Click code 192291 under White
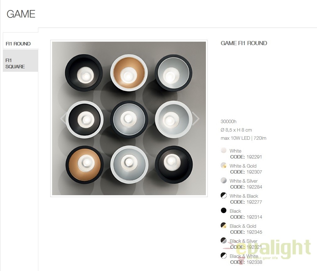 click(x=254, y=157)
